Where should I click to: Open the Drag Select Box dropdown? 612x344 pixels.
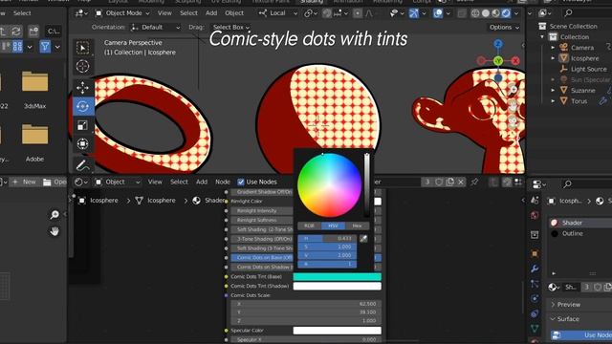(x=230, y=28)
